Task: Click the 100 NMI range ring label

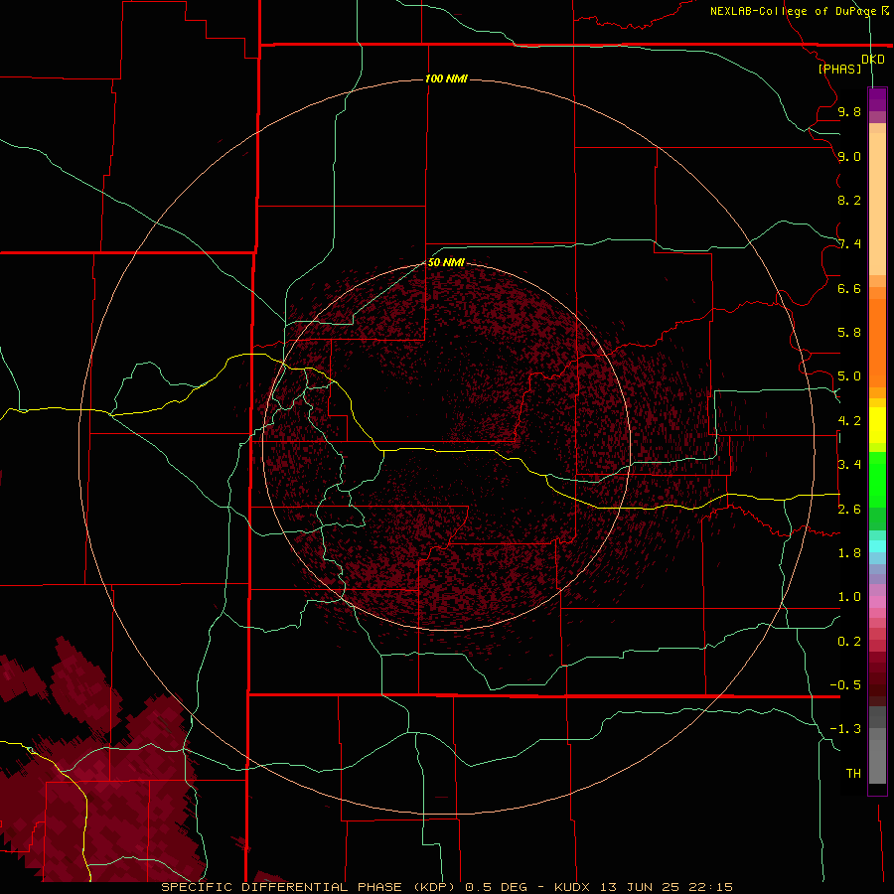Action: tap(446, 78)
